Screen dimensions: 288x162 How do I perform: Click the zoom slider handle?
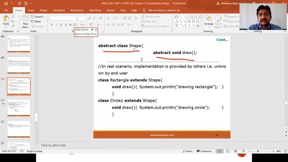click(x=258, y=151)
